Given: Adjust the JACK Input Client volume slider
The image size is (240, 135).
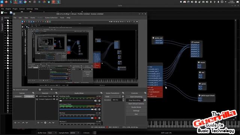Looking at the screenshot, I should coord(76,109).
